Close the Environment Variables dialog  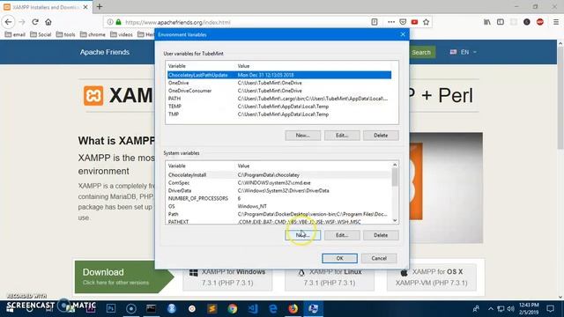click(403, 34)
